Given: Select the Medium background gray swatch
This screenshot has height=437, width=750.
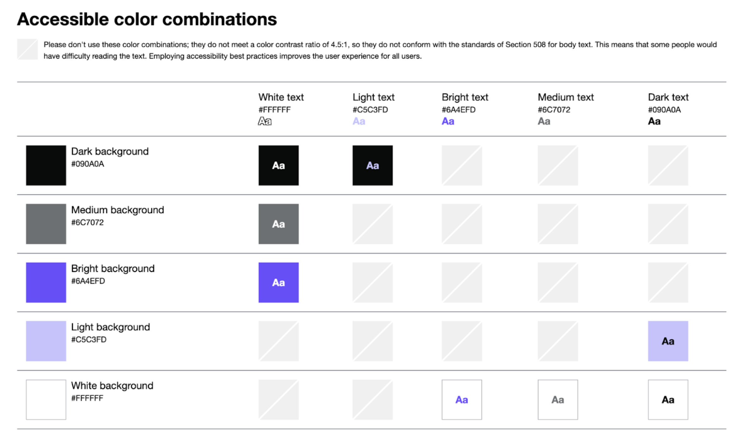Looking at the screenshot, I should point(46,224).
